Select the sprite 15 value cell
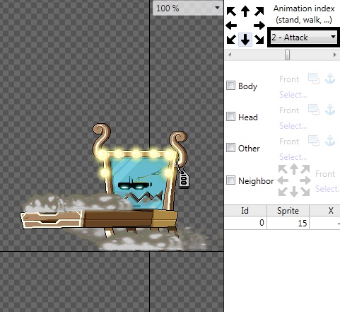340x312 pixels. [288, 223]
